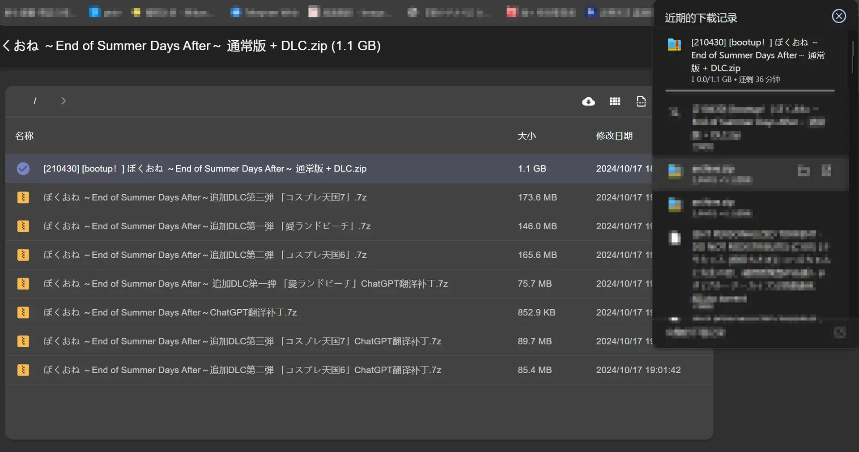Select [210430] [bootup!] ぼくおね zip file name
This screenshot has width=859, height=452.
pyautogui.click(x=205, y=169)
